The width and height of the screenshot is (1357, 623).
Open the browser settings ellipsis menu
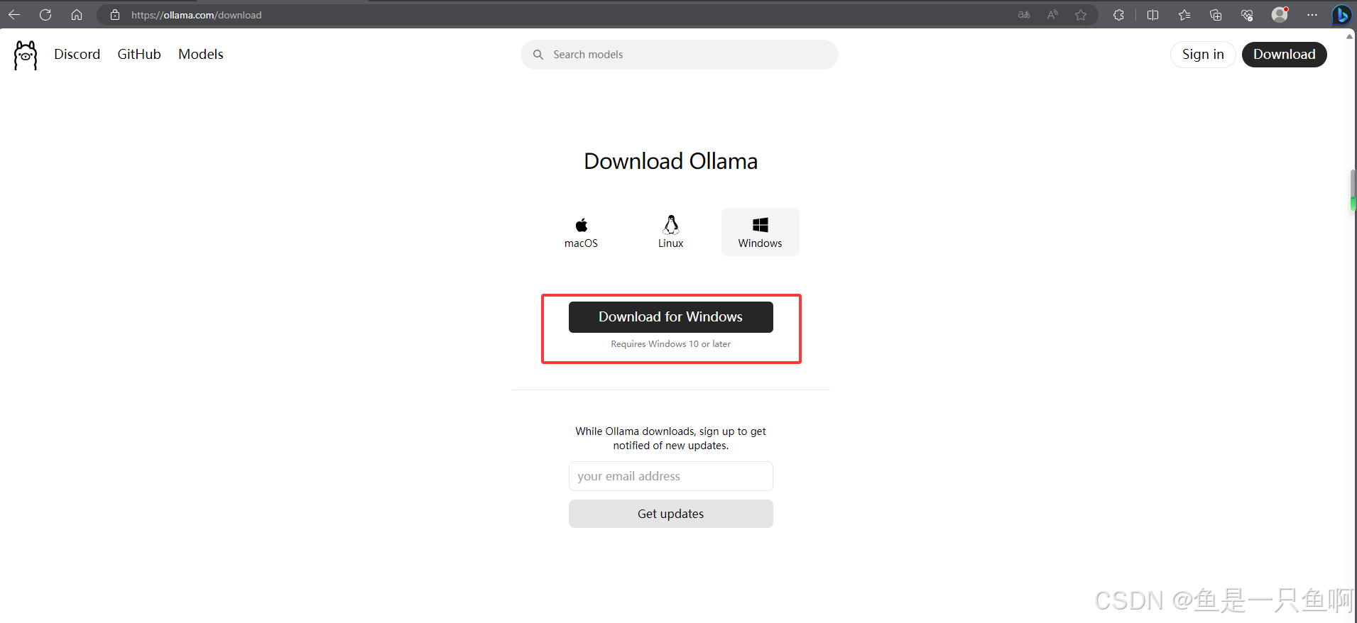pos(1312,15)
